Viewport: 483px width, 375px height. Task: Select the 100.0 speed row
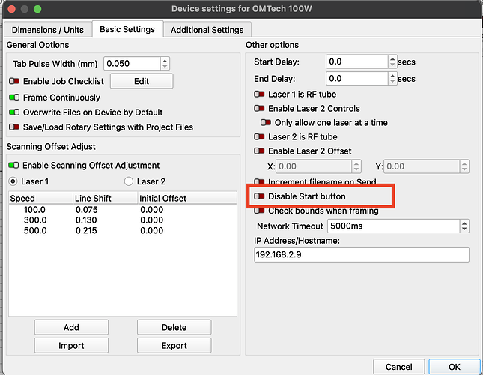[x=123, y=210]
